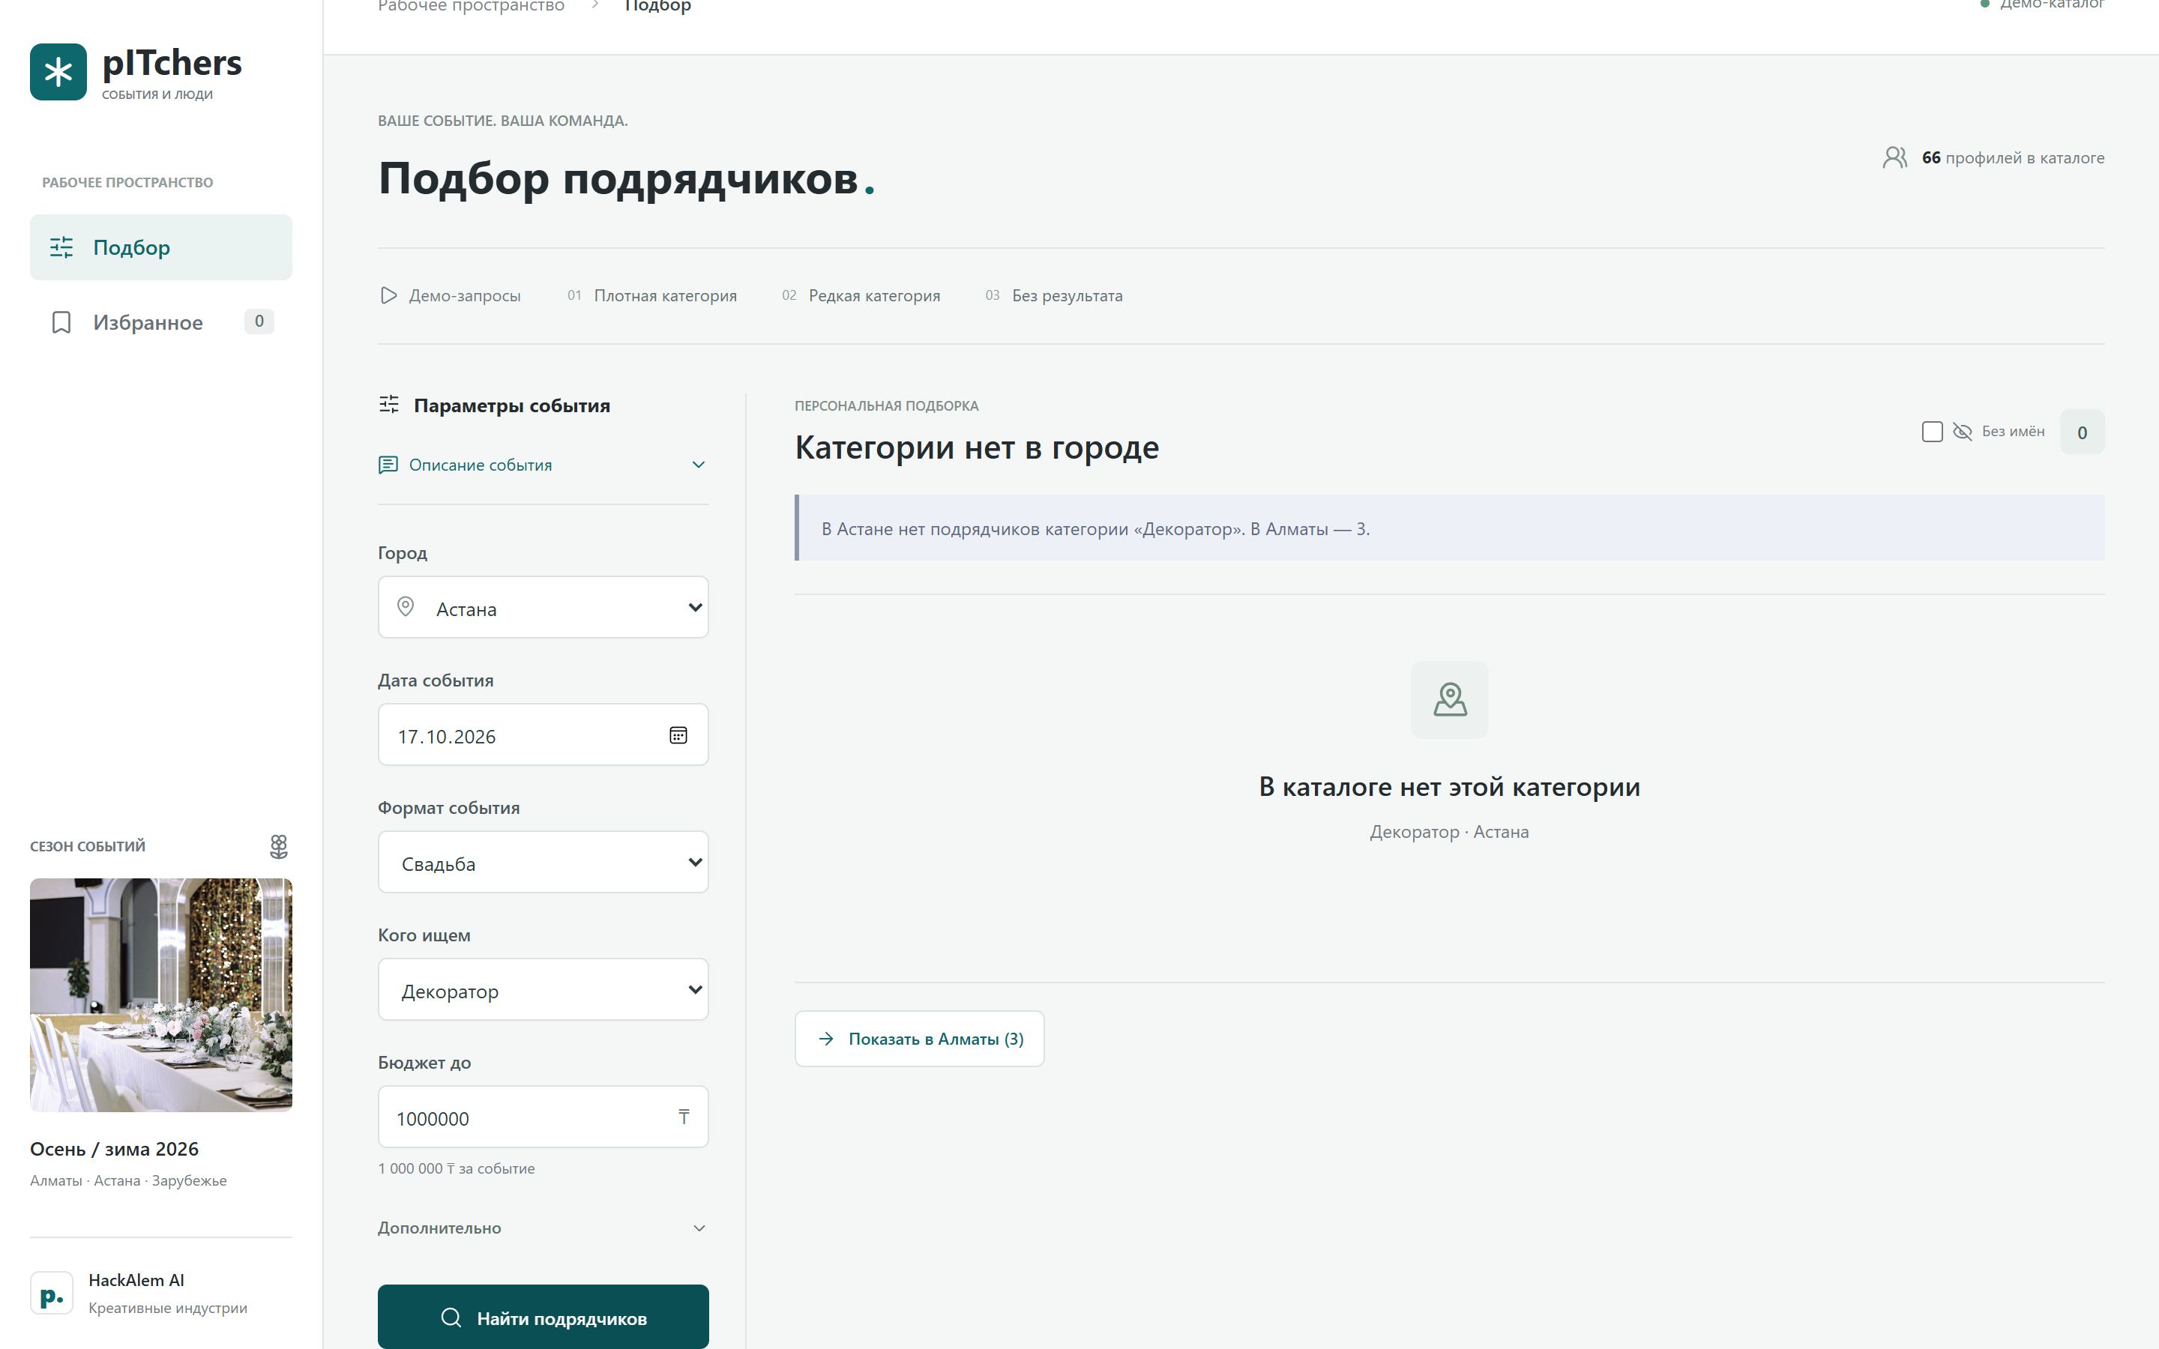Click the sliders icon next to Подбор
This screenshot has width=2159, height=1349.
click(61, 247)
